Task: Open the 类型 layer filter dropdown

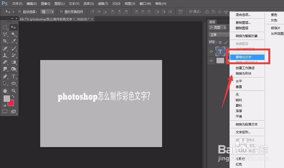Action: 217,27
